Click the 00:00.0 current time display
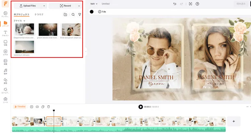Image resolution: width=251 pixels, height=133 pixels. coord(147,107)
